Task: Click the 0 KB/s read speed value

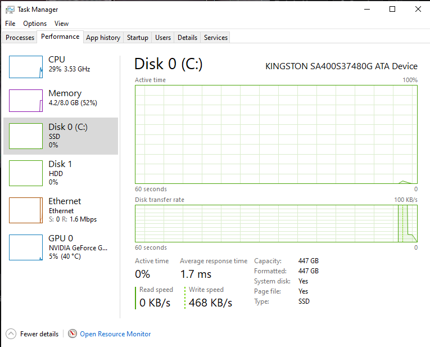Action: [x=155, y=303]
